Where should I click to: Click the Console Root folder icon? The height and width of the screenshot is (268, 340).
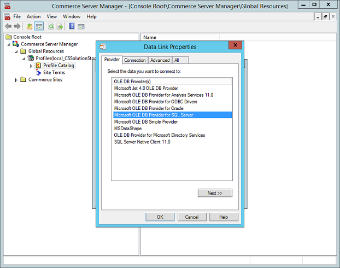(x=8, y=37)
